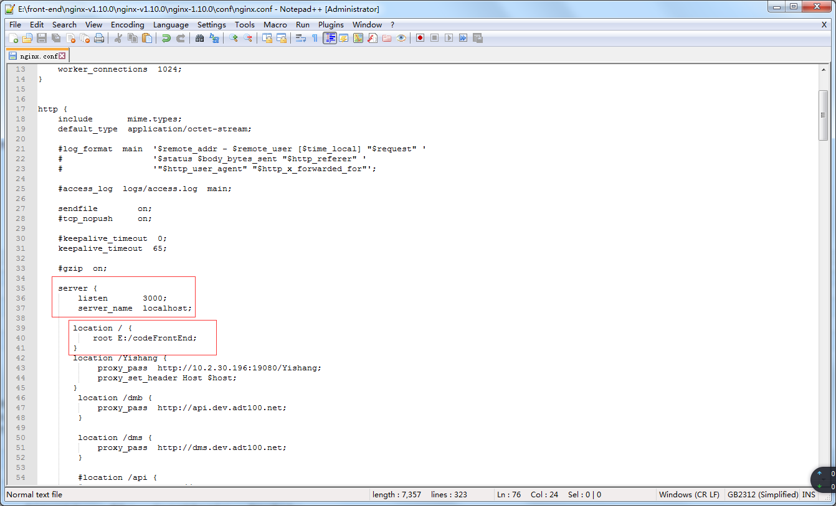Image resolution: width=836 pixels, height=506 pixels.
Task: Click the X at menu bar's right end
Action: coord(824,24)
